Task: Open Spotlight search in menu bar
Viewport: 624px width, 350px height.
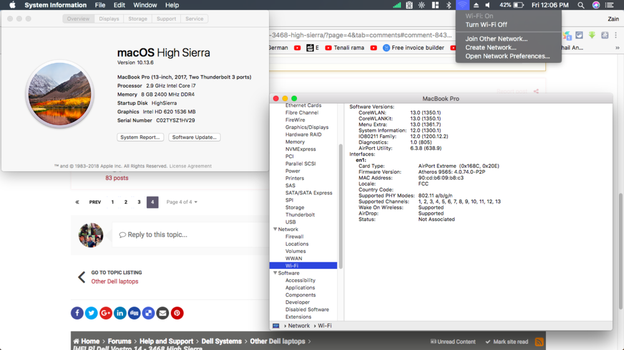Action: (581, 5)
